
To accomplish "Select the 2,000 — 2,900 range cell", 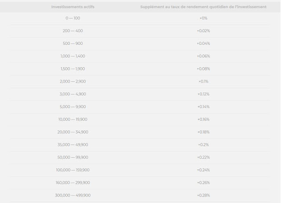I will tap(73, 81).
